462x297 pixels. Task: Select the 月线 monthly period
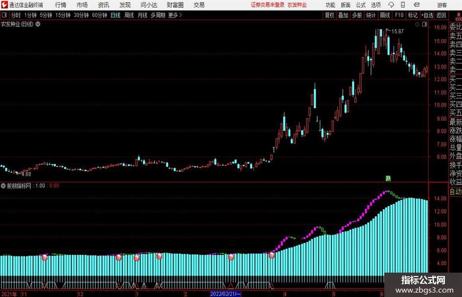coord(142,15)
